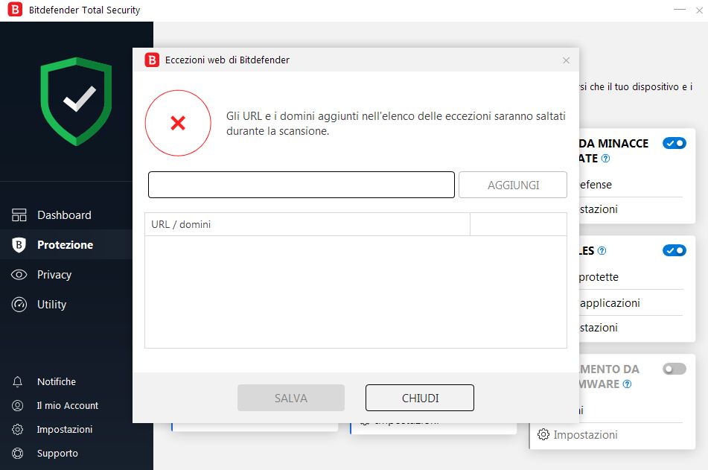The width and height of the screenshot is (708, 470).
Task: Click the URL exception input field
Action: tap(302, 185)
